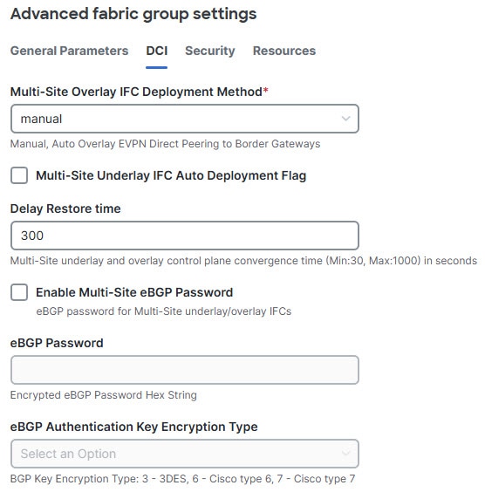Enable Multi-Site Underlay IFC Auto Deployment Flag

pyautogui.click(x=19, y=175)
